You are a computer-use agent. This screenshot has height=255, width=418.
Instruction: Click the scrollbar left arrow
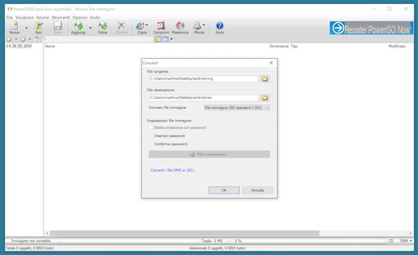coord(47,233)
